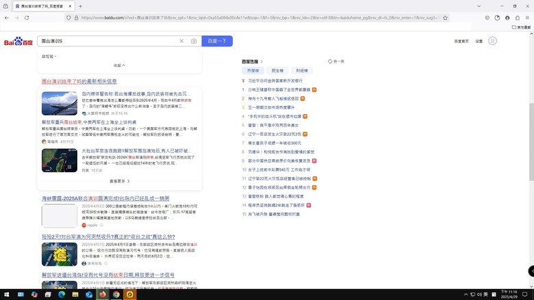
Task: Open a new tab with the plus button
Action: (80, 6)
